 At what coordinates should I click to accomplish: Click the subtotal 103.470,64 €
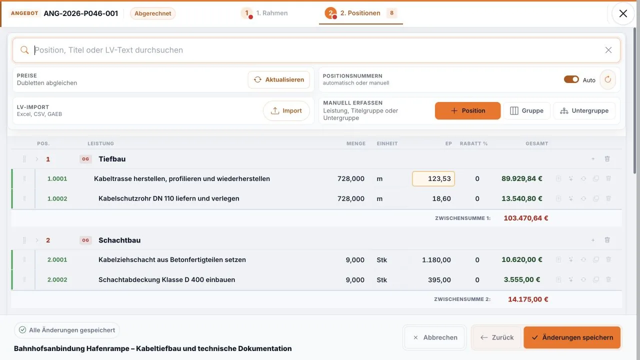[526, 218]
